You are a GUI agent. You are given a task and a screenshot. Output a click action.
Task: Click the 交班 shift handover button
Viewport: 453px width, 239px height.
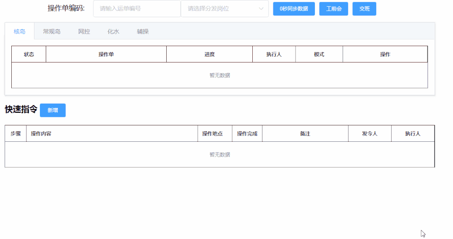(x=364, y=9)
